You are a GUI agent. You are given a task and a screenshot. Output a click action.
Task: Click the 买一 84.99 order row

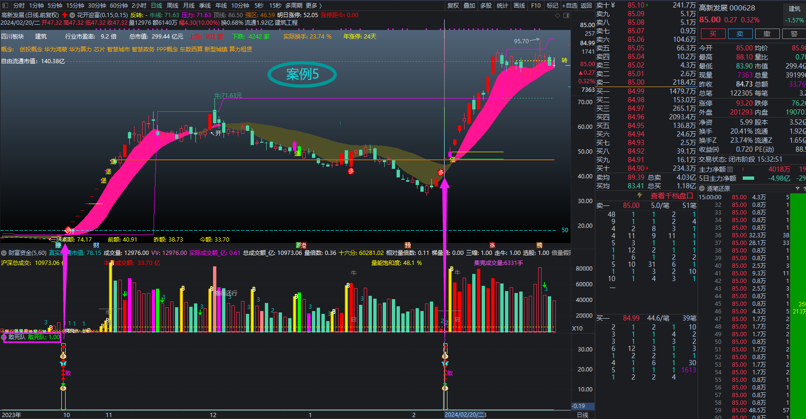(x=646, y=91)
